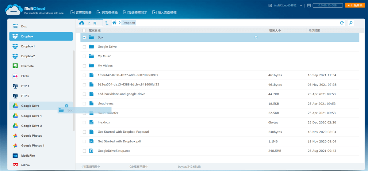Click the sidebar vertical scrollbar

click(x=74, y=91)
